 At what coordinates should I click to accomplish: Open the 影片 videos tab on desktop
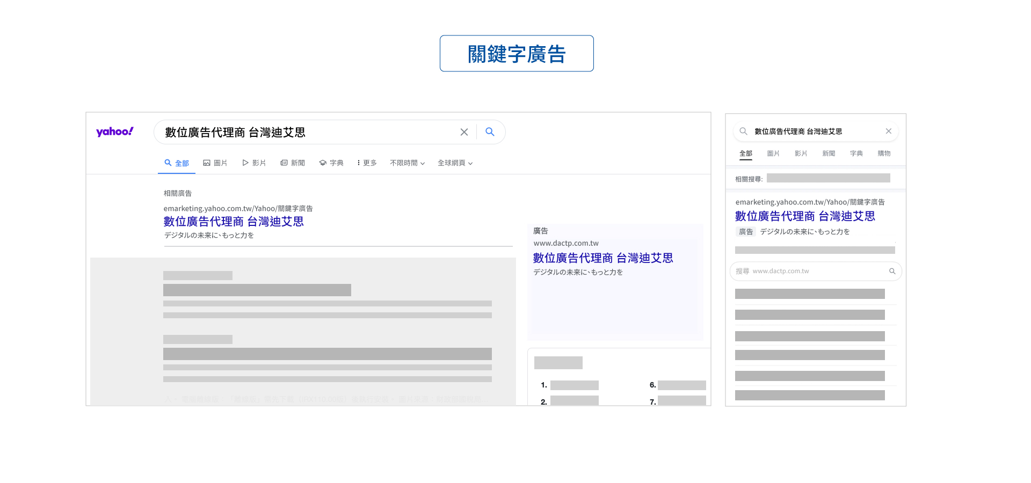point(254,163)
